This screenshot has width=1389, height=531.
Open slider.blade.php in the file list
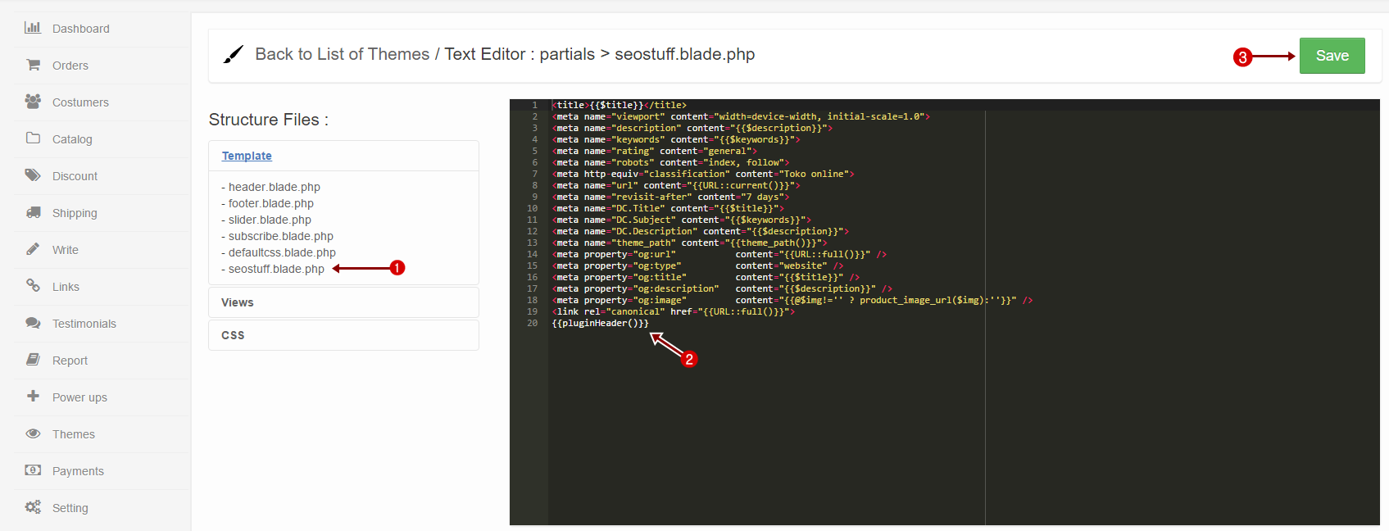point(270,220)
